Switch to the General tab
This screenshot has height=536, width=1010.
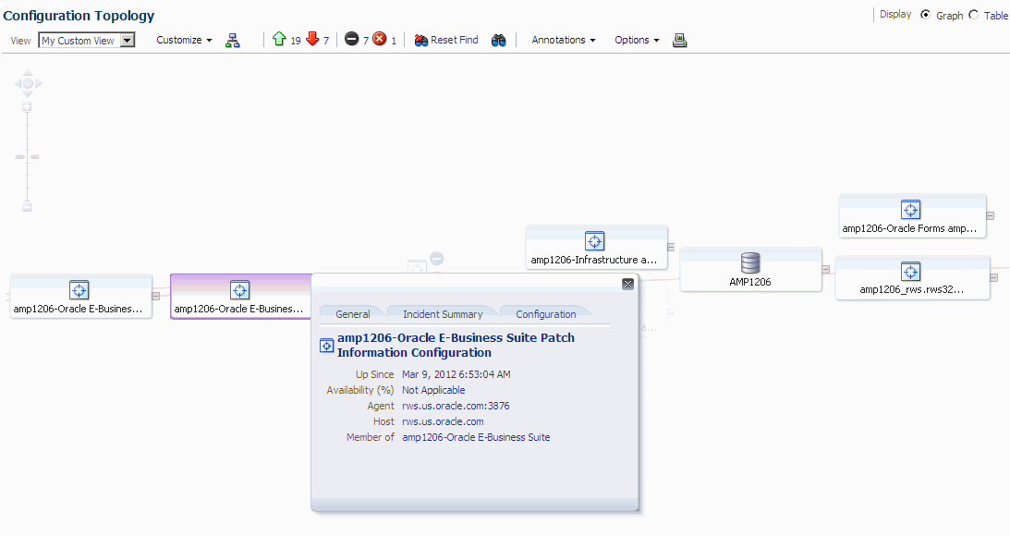352,313
